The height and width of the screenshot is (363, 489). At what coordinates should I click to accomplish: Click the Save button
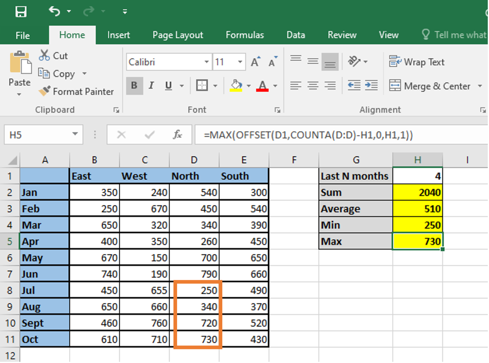(21, 11)
